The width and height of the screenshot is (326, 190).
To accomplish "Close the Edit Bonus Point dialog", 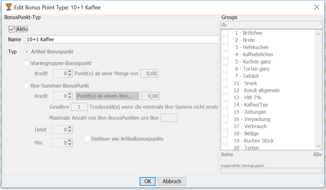I will (x=317, y=7).
